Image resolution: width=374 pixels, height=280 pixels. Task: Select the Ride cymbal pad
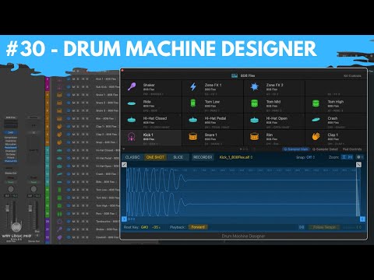[x=152, y=105]
